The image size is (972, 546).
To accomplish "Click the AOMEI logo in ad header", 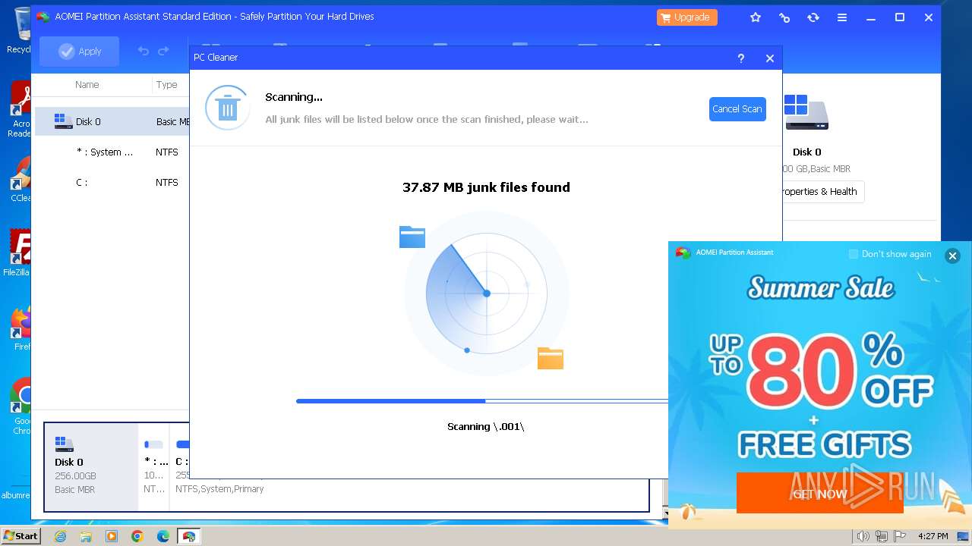I will (x=683, y=253).
